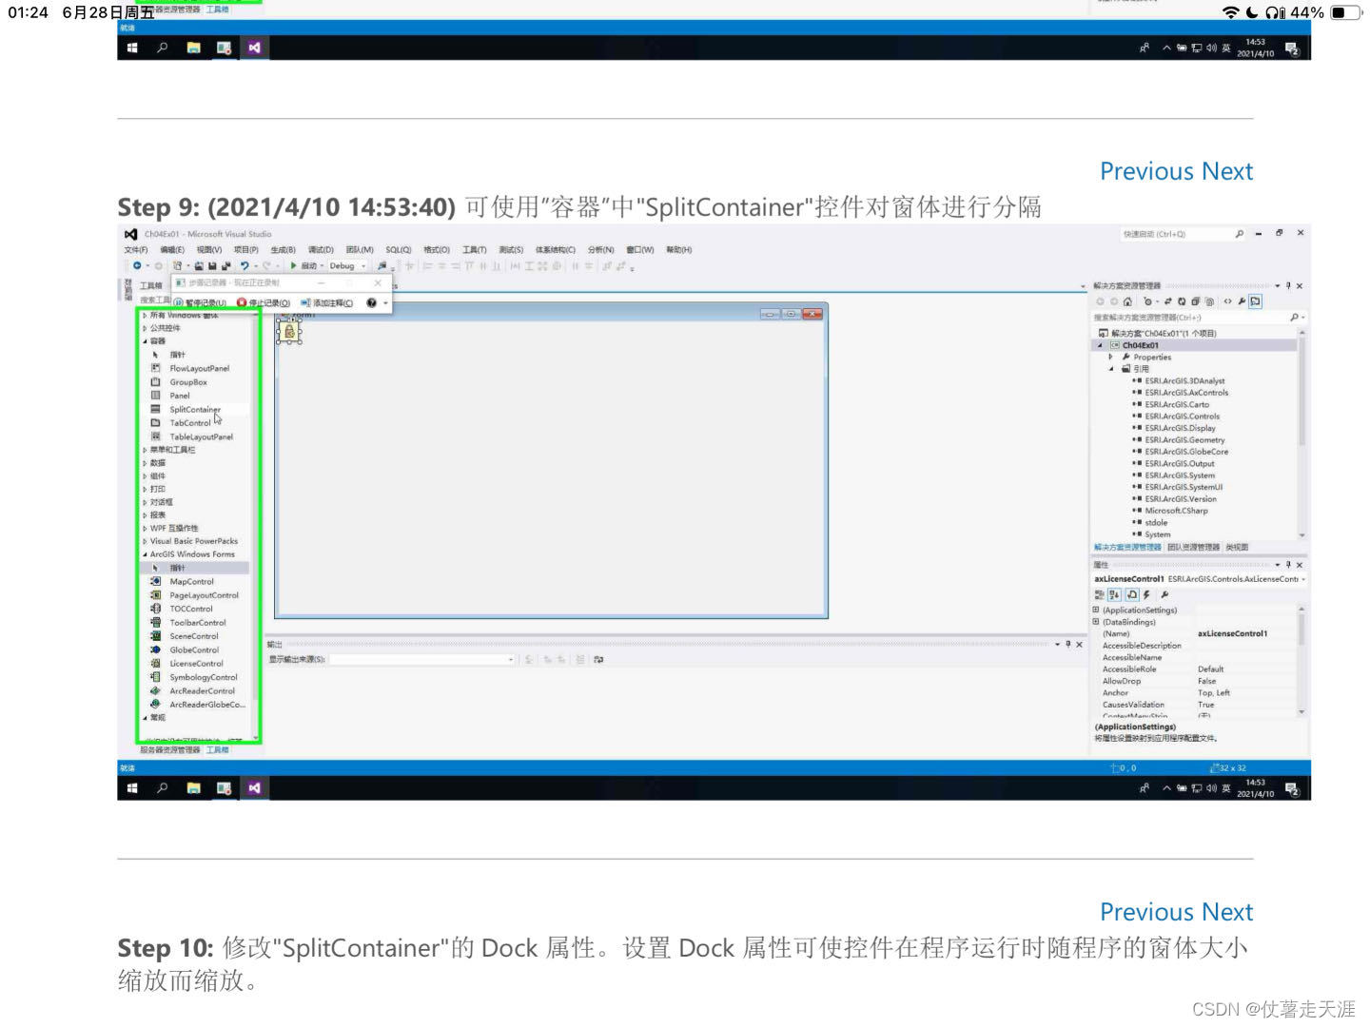
Task: Click the Events lightning icon in Properties
Action: [x=1146, y=594]
